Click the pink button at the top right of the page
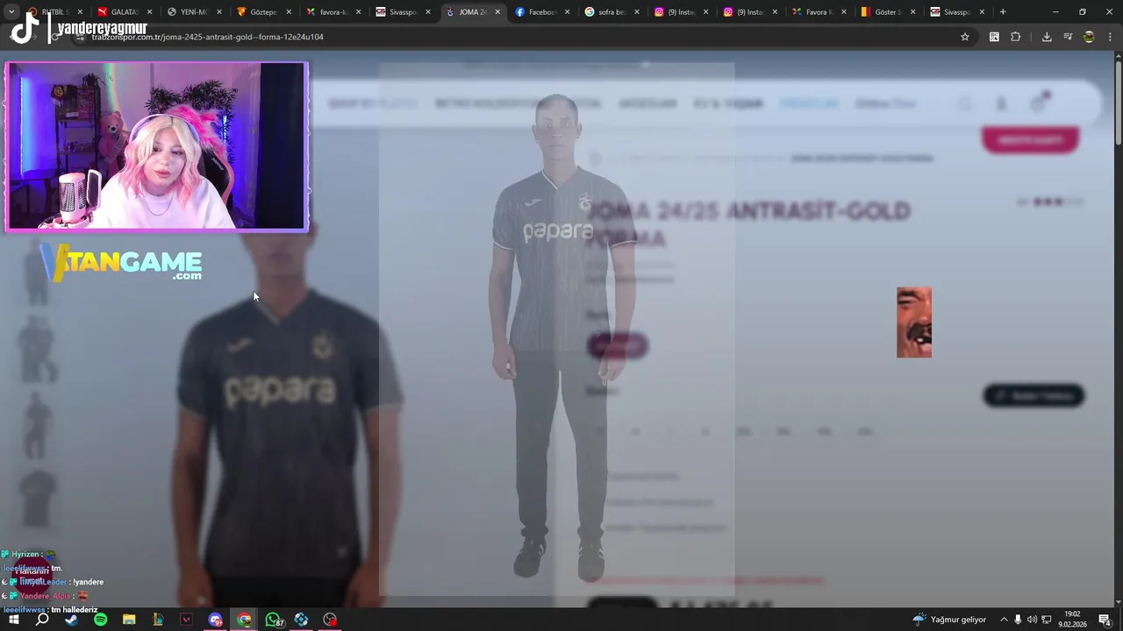This screenshot has height=631, width=1123. 1030,140
